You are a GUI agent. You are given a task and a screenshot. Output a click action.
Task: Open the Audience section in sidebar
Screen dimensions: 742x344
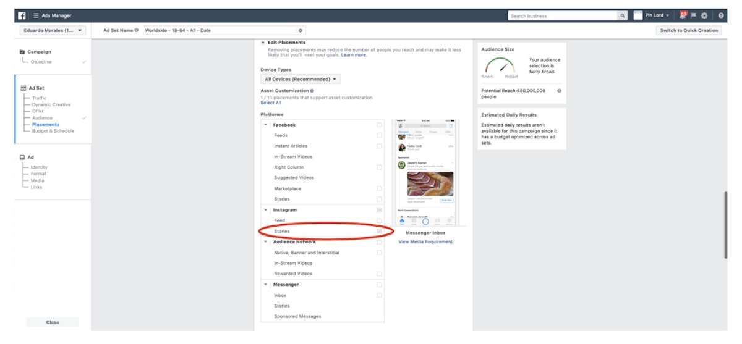pos(42,118)
